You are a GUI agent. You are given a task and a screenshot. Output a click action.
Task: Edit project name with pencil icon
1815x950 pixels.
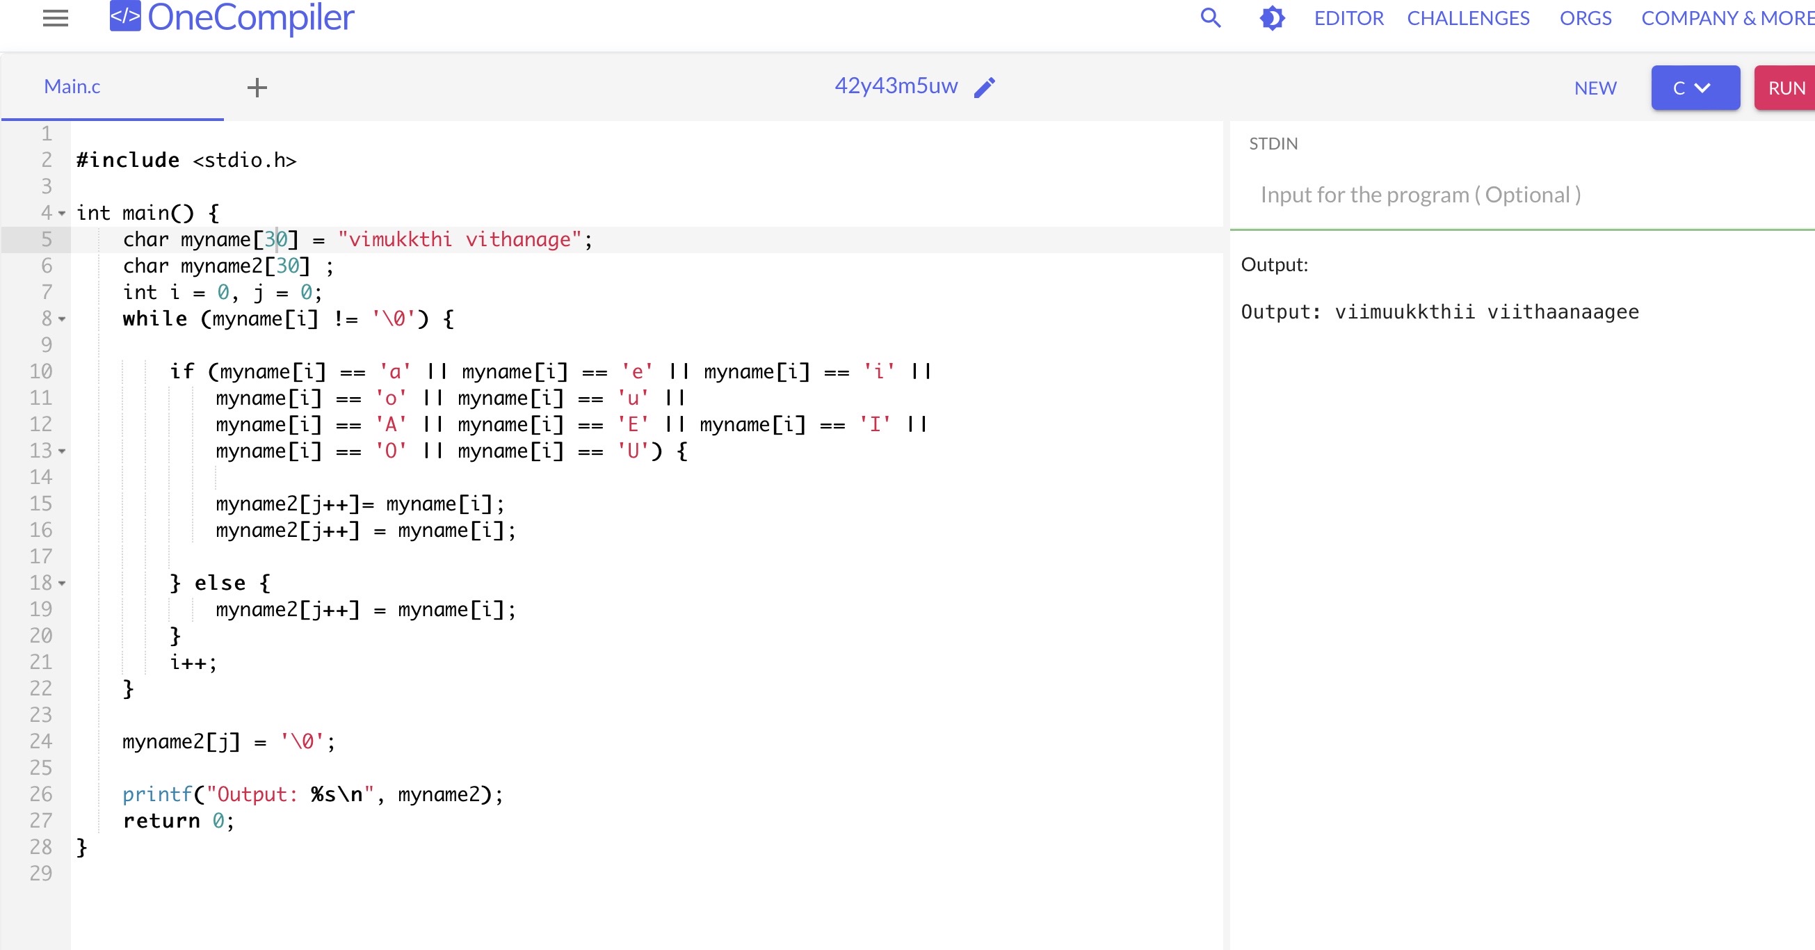point(984,88)
